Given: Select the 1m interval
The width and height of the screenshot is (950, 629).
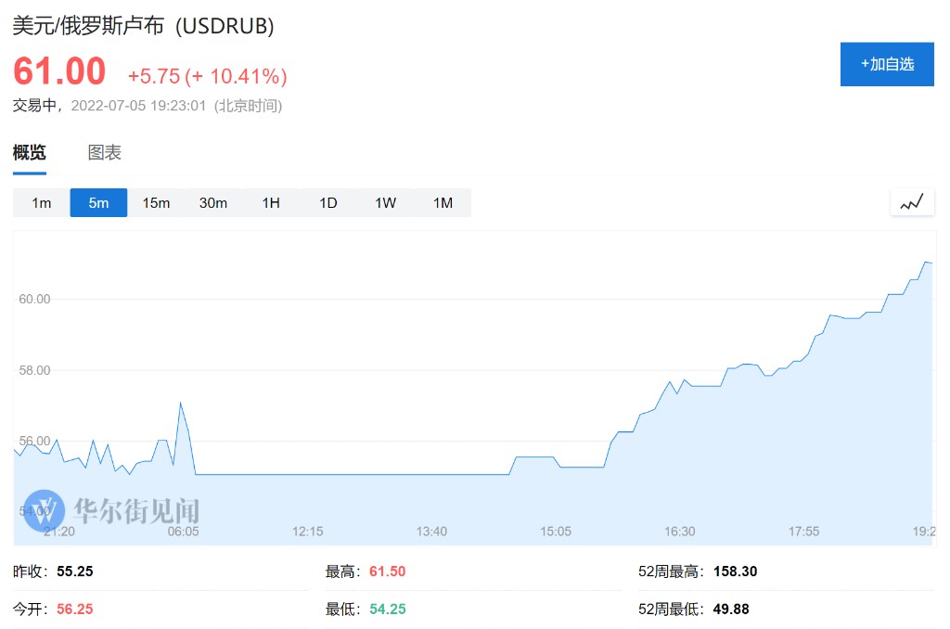Looking at the screenshot, I should point(42,203).
